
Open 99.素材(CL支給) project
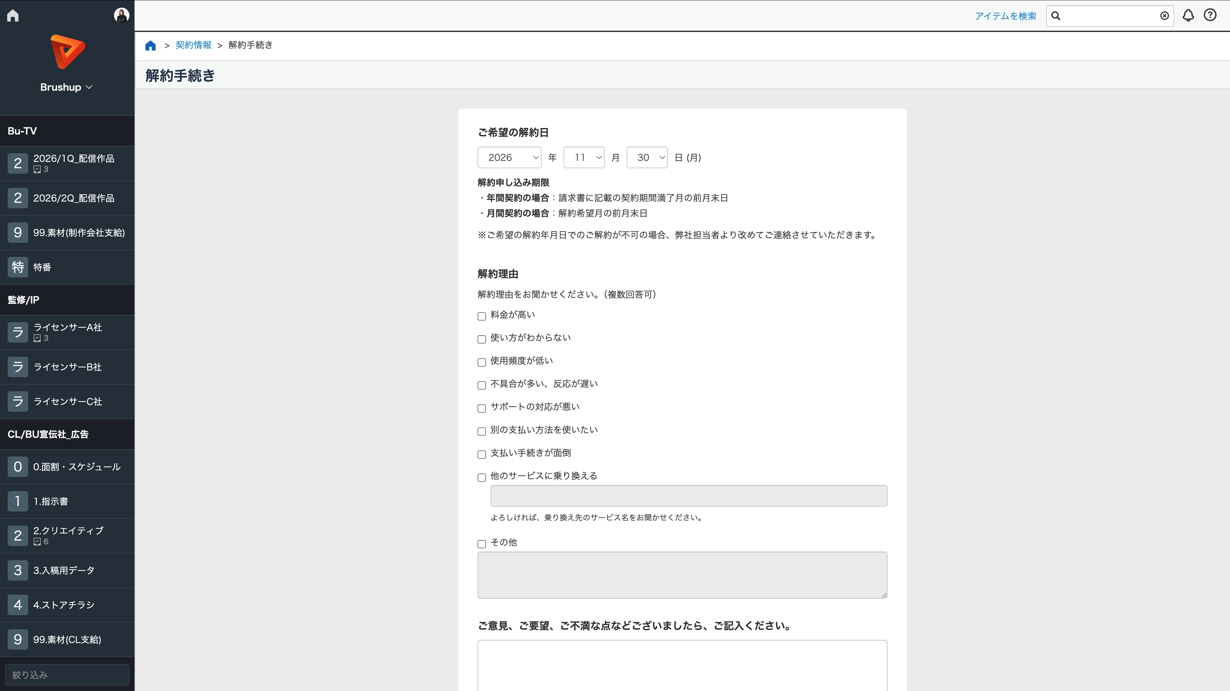pos(67,639)
